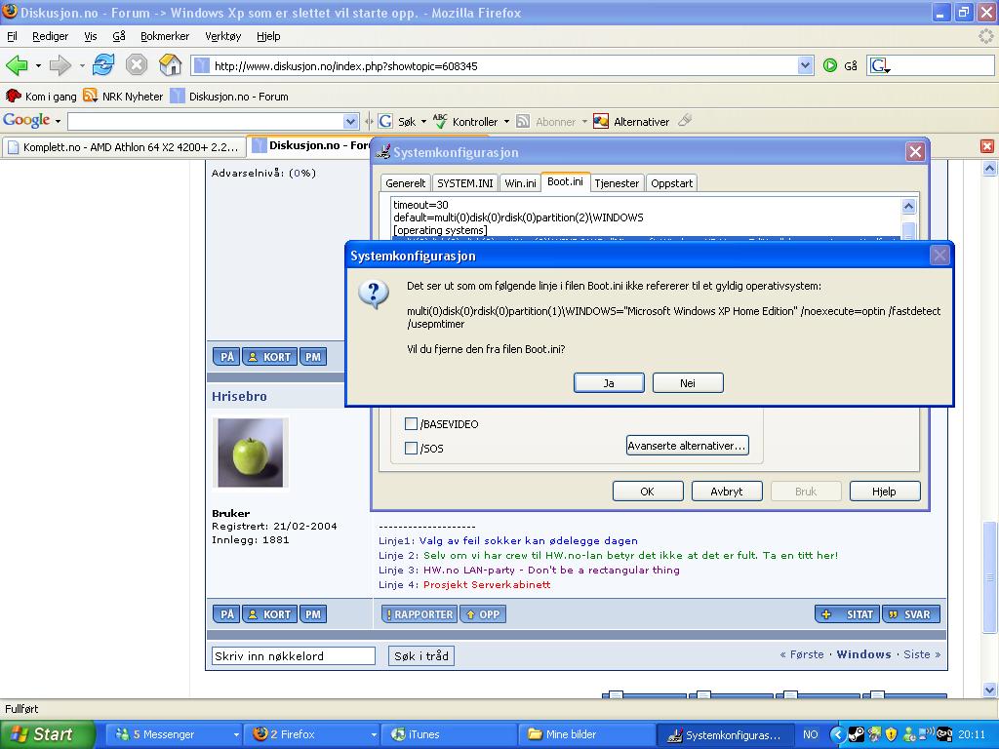Close the tab with red X icon
Screen dimensions: 999x749
[987, 146]
